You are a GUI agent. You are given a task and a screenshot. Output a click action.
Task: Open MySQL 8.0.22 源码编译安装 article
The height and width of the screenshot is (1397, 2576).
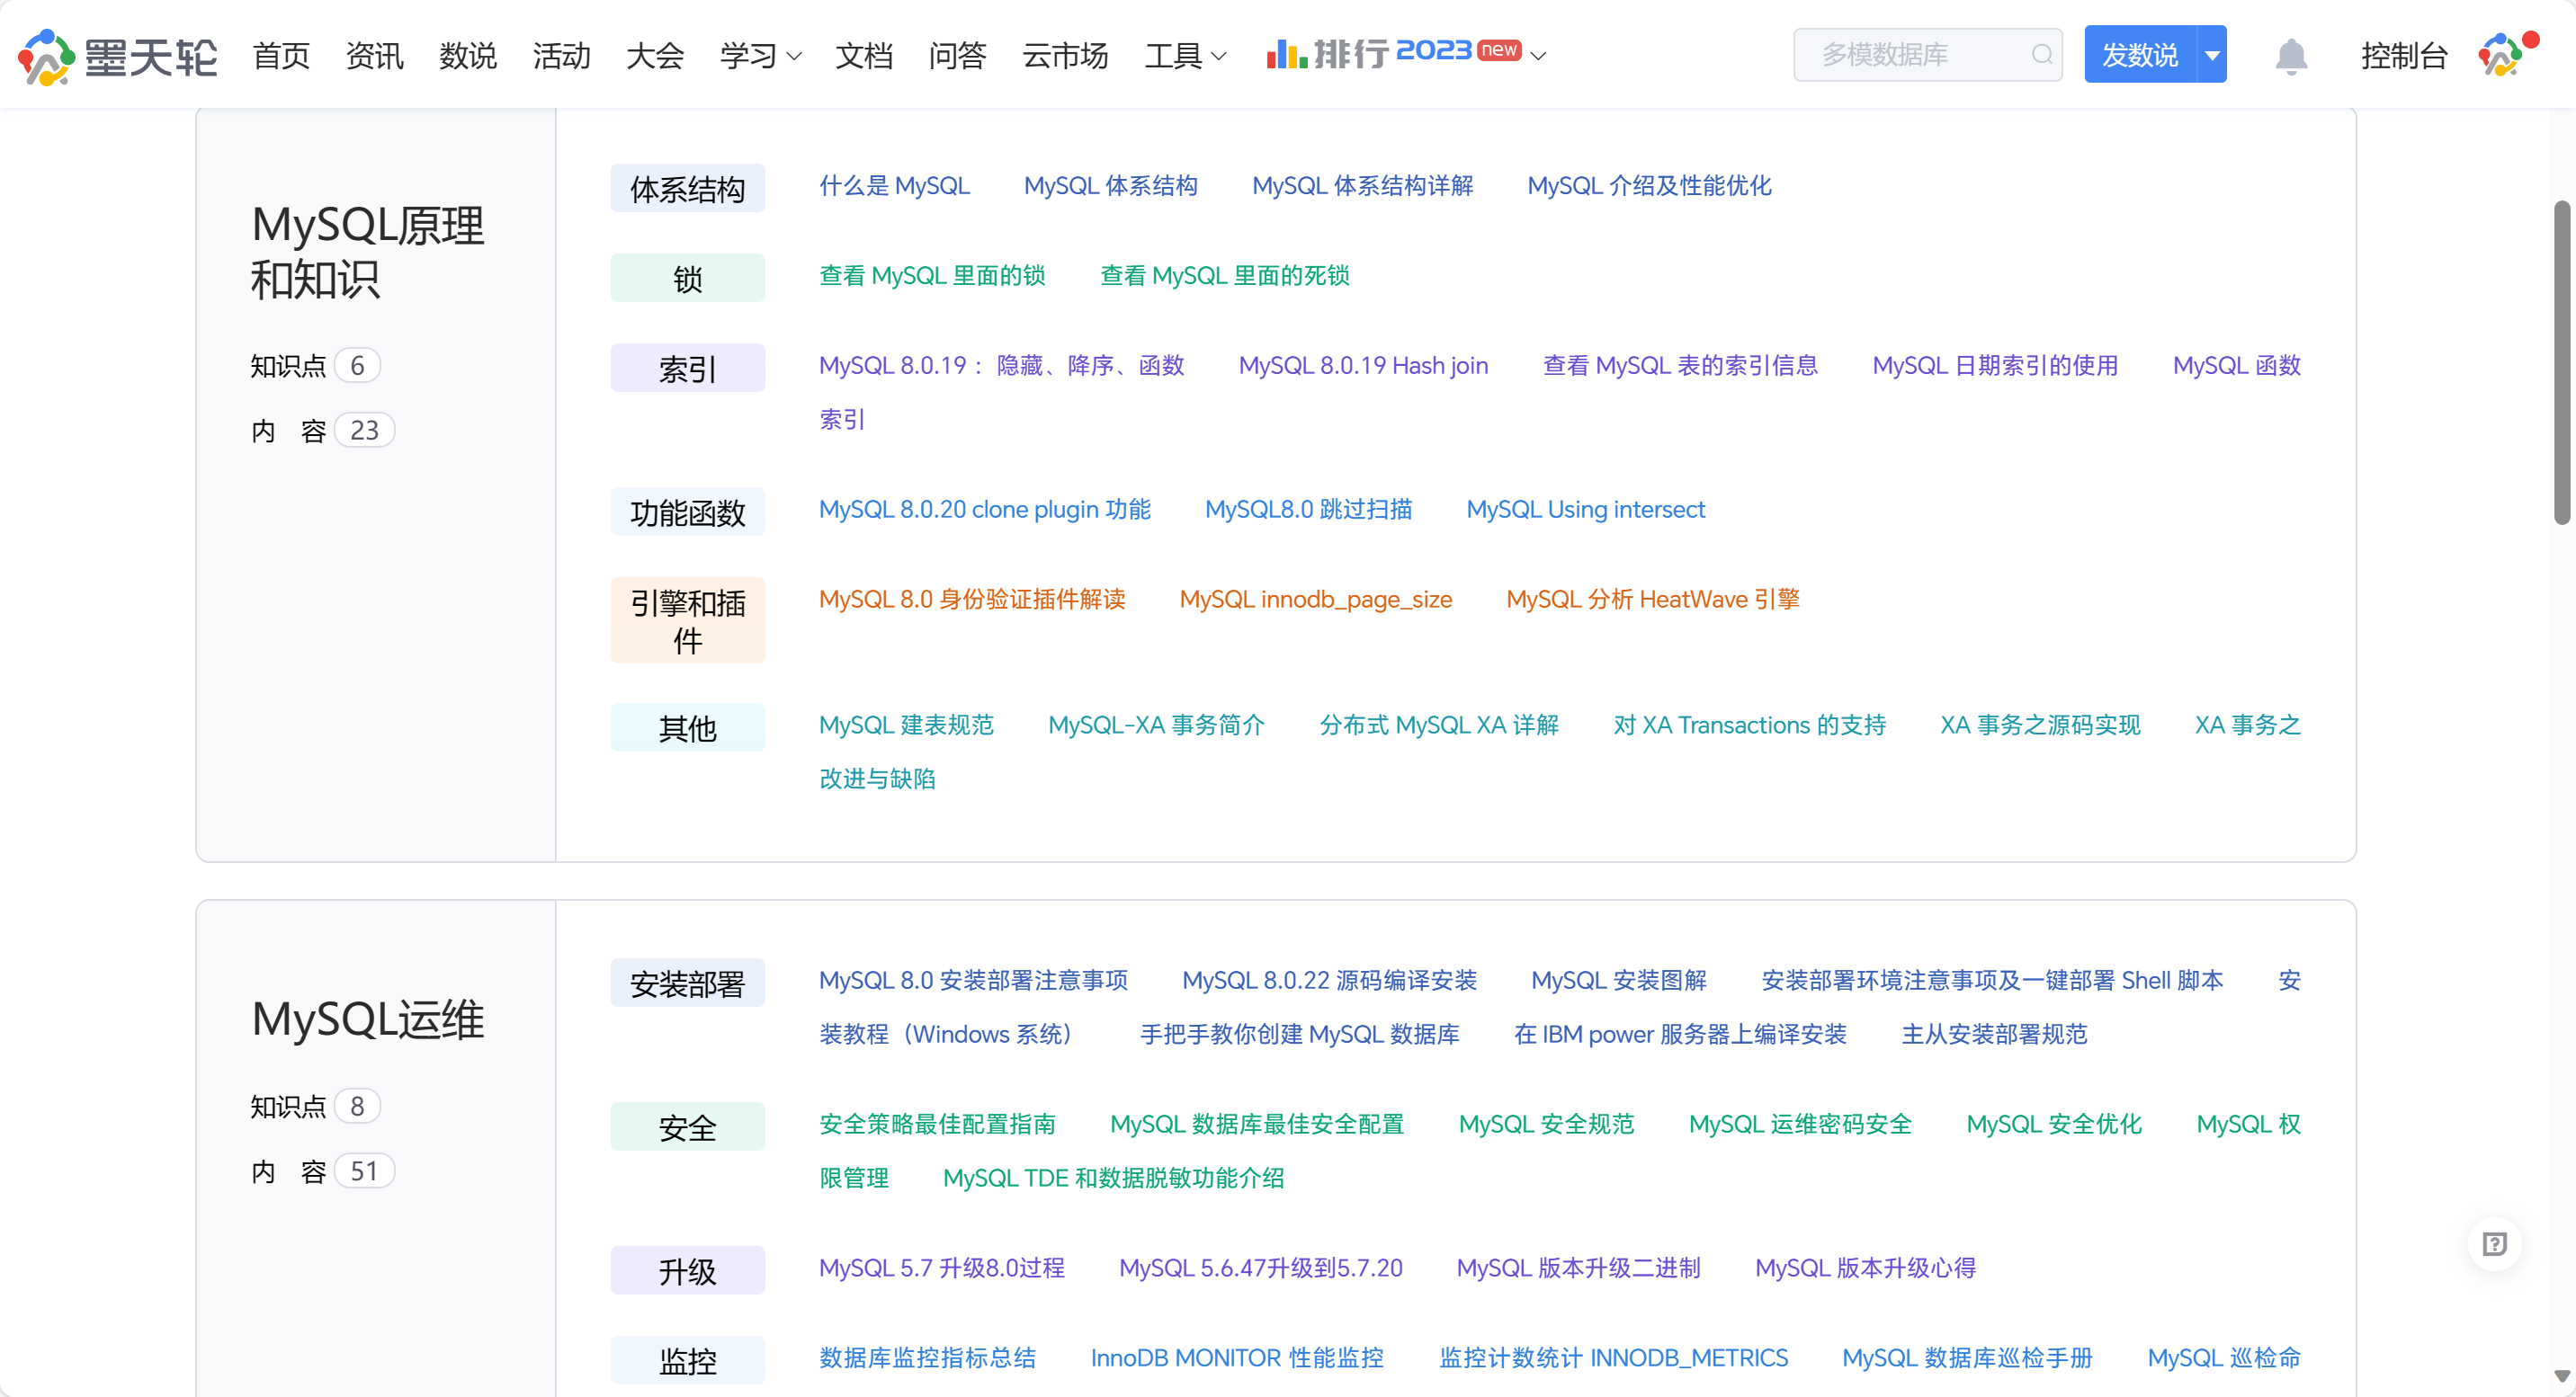tap(1330, 982)
